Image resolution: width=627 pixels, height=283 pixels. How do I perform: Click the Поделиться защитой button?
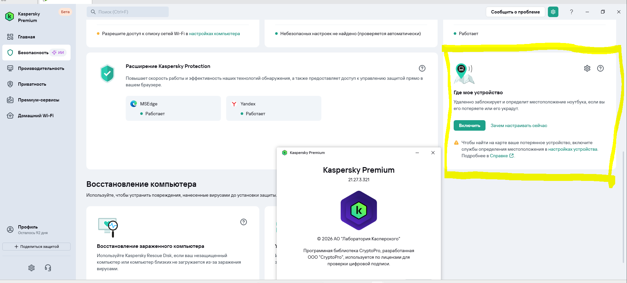36,247
